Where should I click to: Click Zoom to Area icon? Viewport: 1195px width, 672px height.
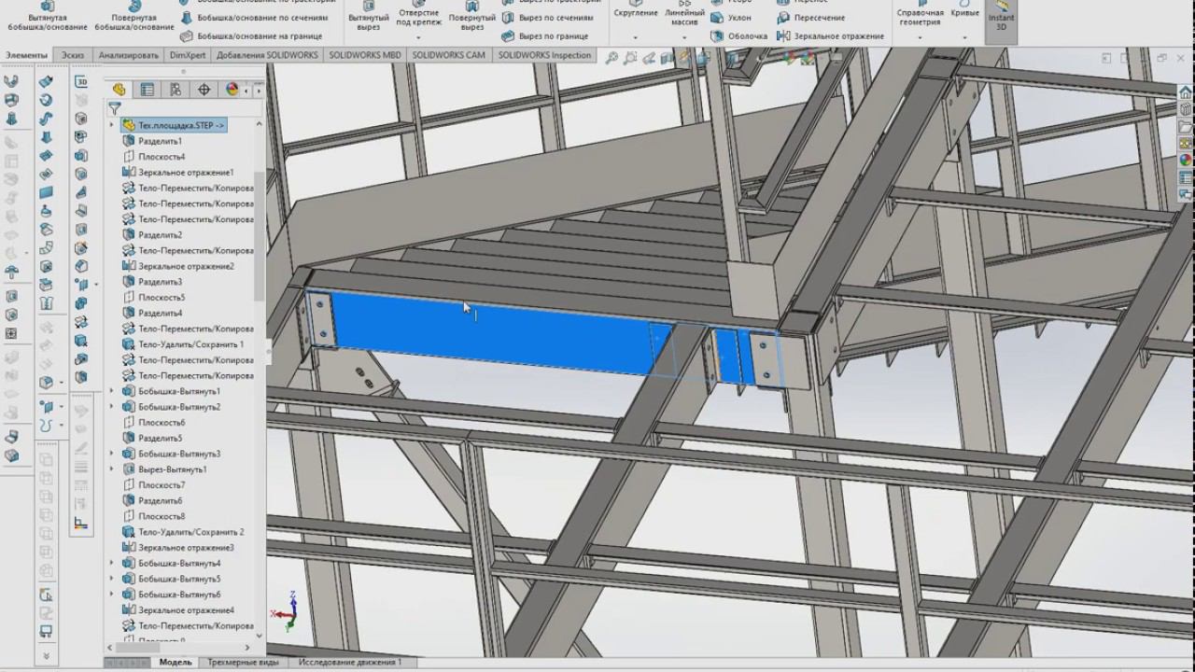632,58
